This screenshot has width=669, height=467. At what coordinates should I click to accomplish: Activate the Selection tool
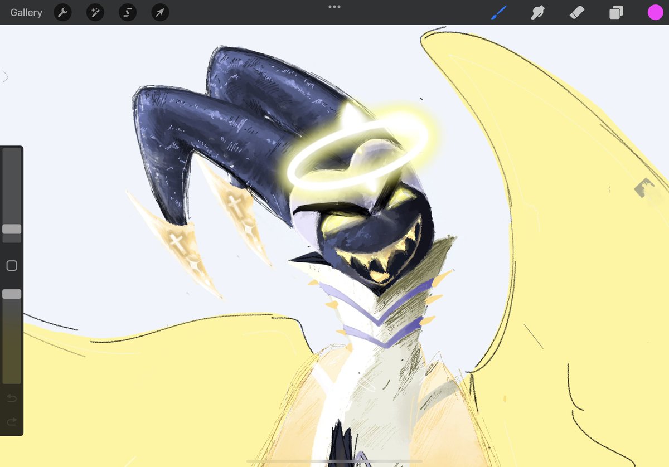point(128,12)
